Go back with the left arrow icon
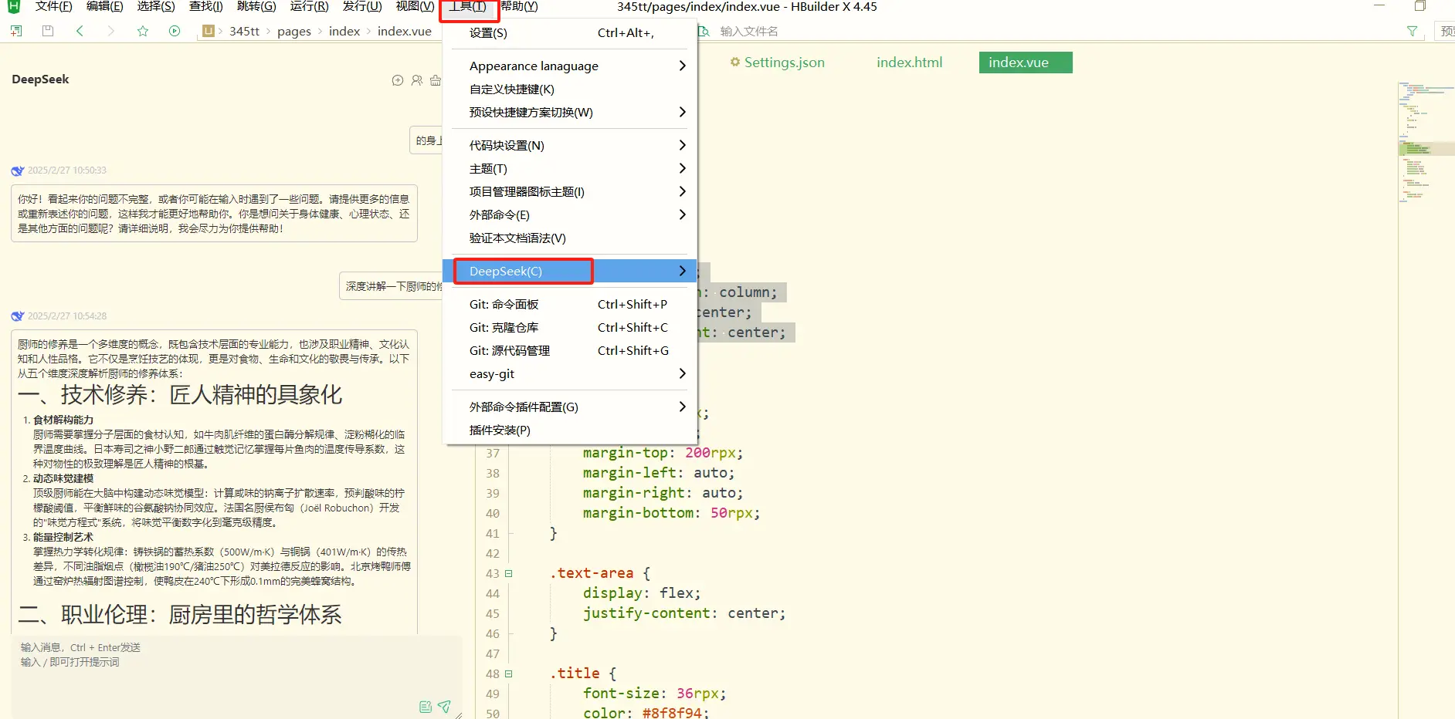Screen dimensions: 1455x719 pyautogui.click(x=80, y=31)
